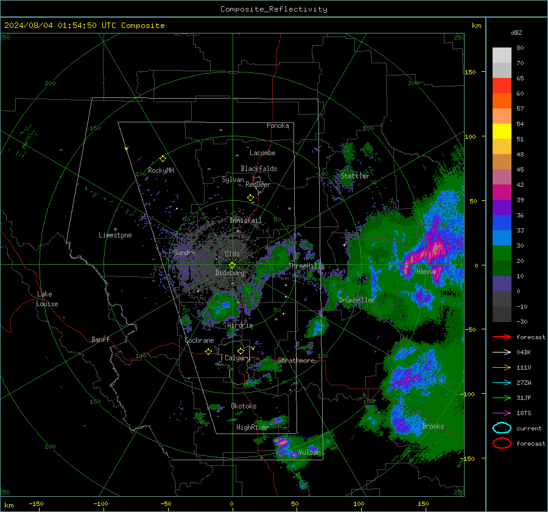Click the dBZ legend heading
The image size is (548, 512).
[516, 33]
